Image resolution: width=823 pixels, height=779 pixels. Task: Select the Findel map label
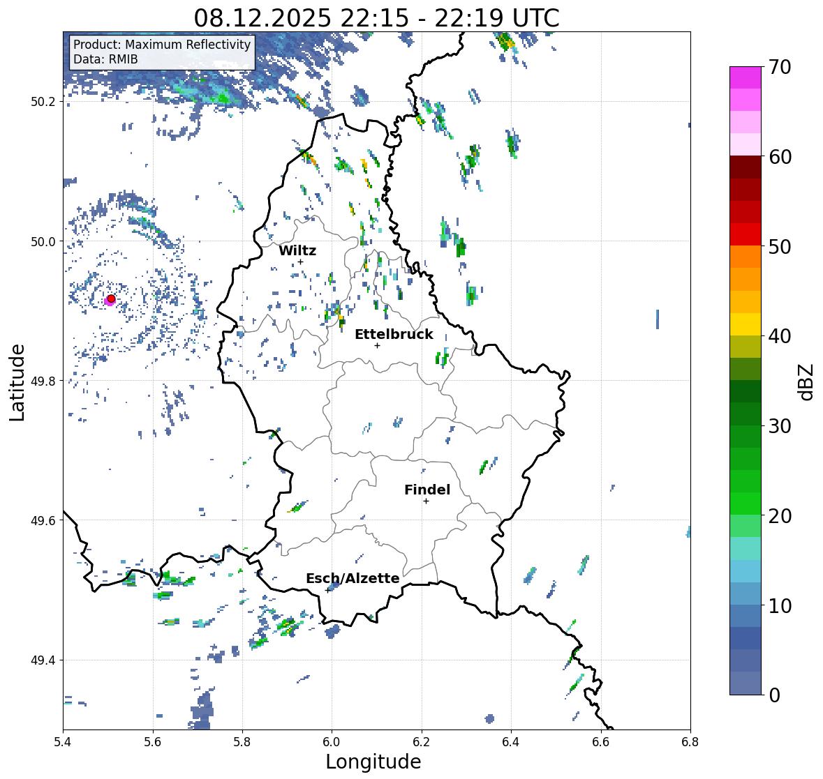[x=427, y=490]
